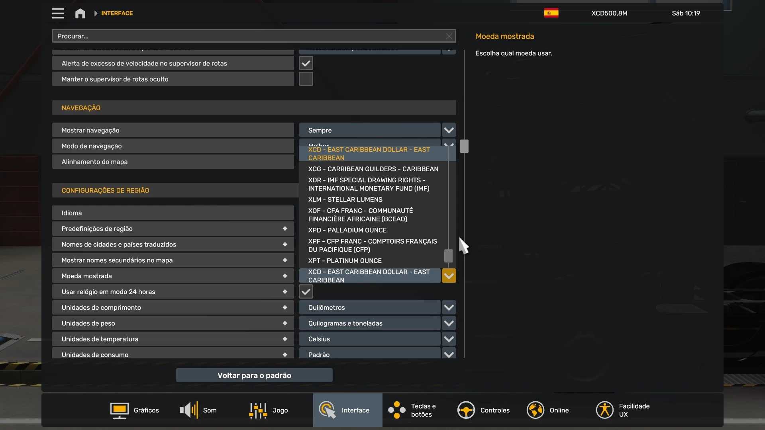Expand Mostrar navegação dropdown arrow
Image resolution: width=765 pixels, height=430 pixels.
449,130
